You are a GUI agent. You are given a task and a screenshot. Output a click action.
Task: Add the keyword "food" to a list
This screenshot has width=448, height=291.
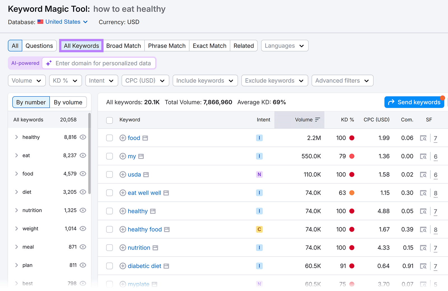(123, 138)
